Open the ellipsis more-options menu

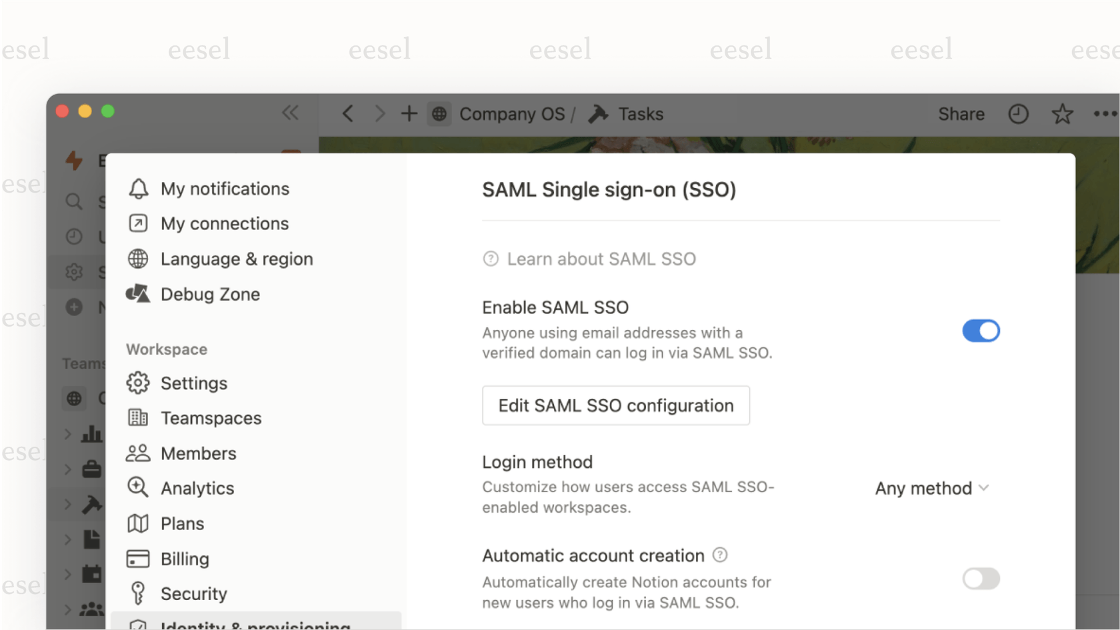1105,113
